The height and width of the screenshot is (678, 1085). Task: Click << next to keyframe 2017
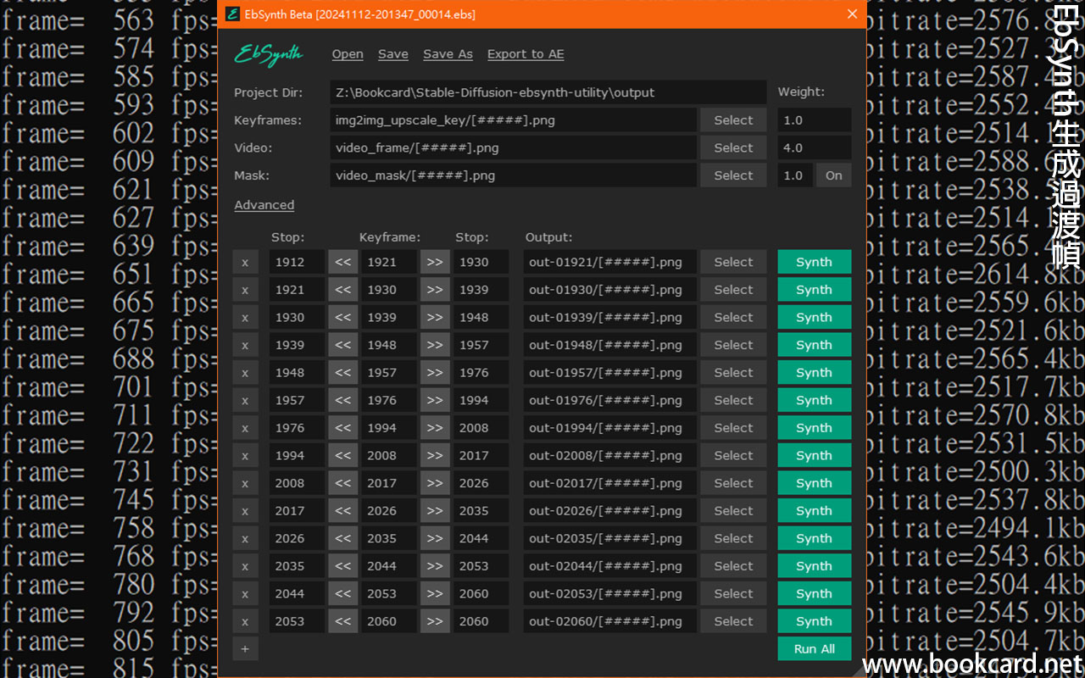(342, 483)
